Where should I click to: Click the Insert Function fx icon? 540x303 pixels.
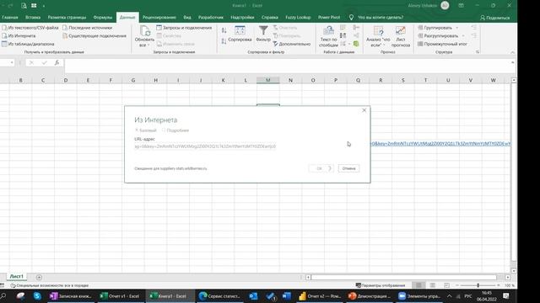57,62
